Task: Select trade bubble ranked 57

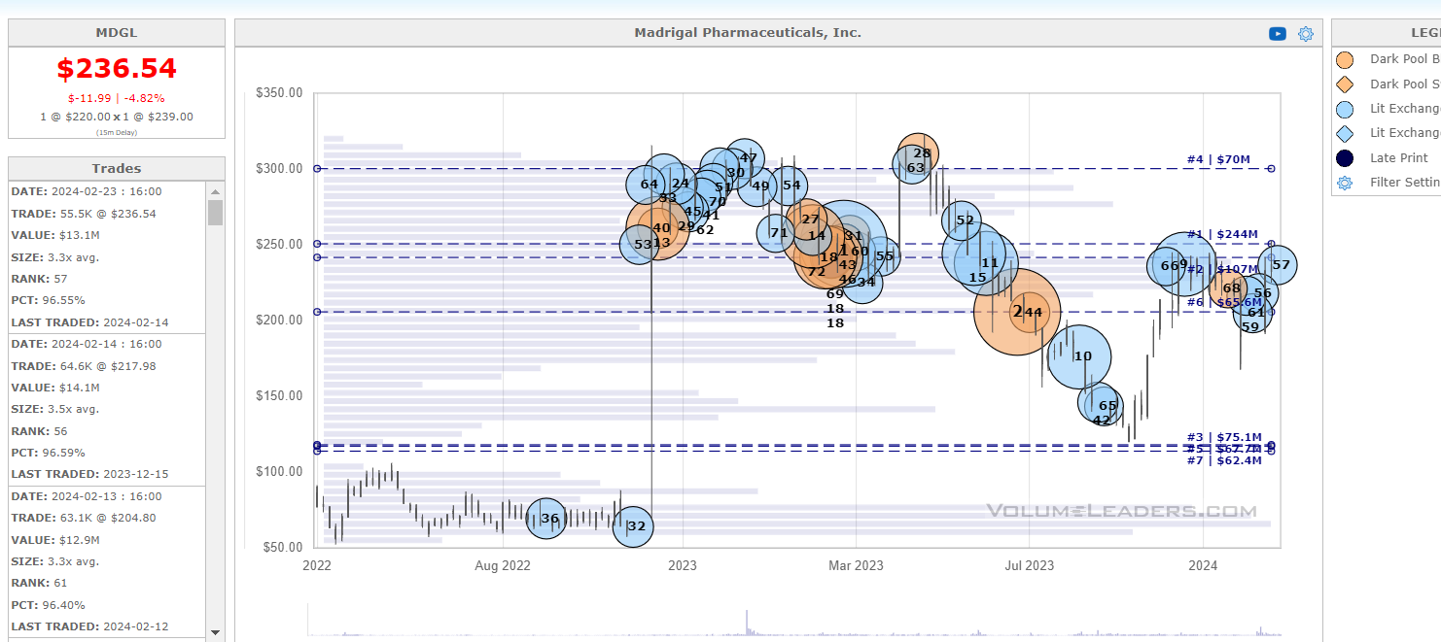Action: (x=1280, y=264)
